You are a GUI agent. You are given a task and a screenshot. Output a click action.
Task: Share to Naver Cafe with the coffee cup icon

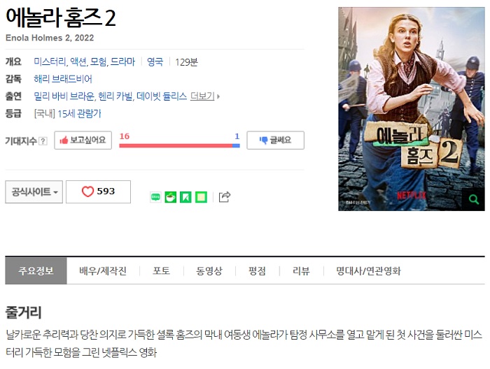click(x=170, y=197)
